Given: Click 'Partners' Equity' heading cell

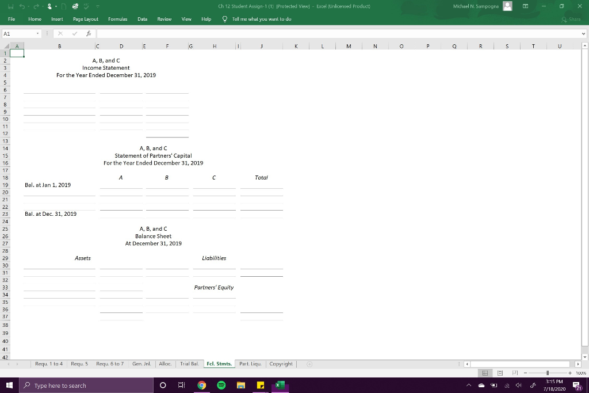Looking at the screenshot, I should click(214, 288).
